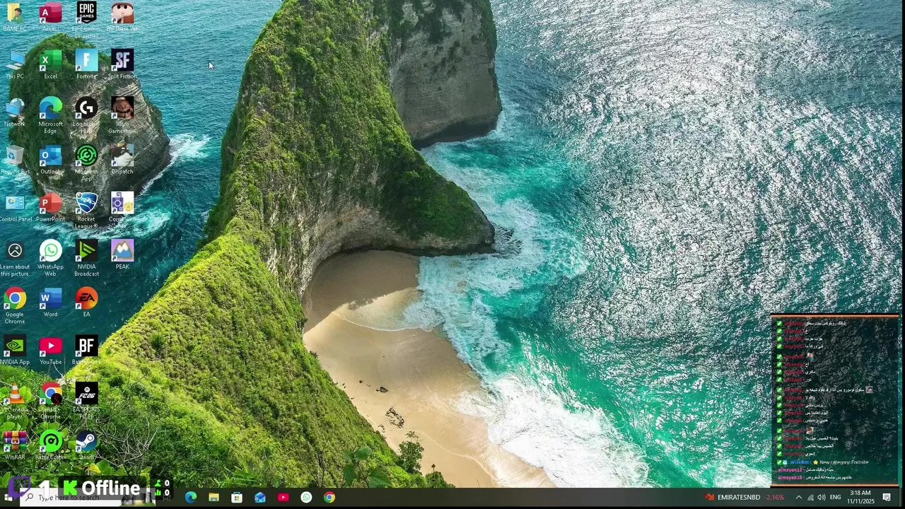
Task: Click the This PC desktop icon
Action: pos(15,64)
